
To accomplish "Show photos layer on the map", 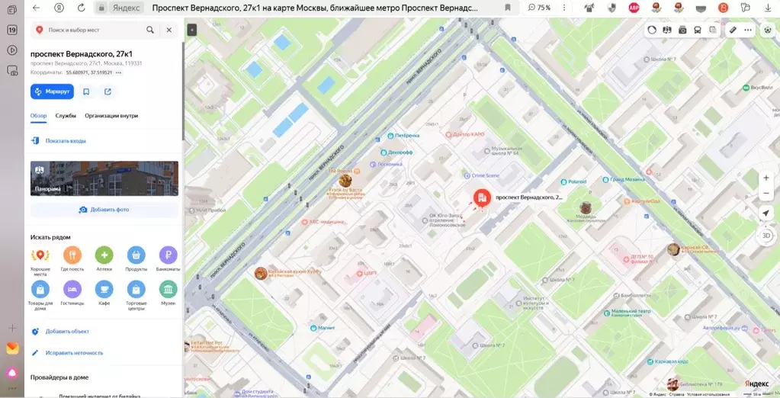I will pyautogui.click(x=682, y=30).
